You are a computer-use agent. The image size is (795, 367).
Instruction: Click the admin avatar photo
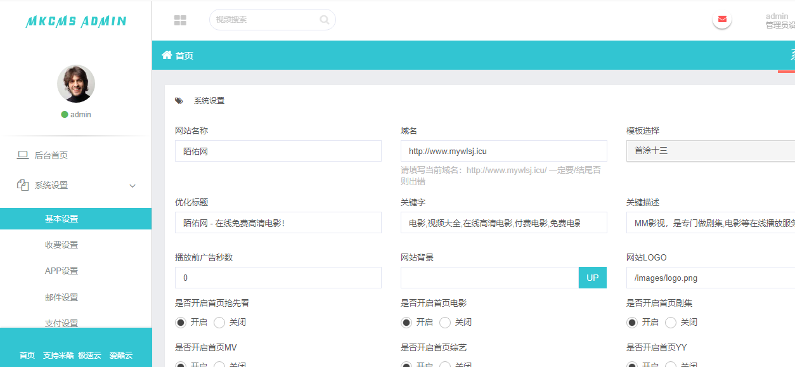(x=76, y=84)
